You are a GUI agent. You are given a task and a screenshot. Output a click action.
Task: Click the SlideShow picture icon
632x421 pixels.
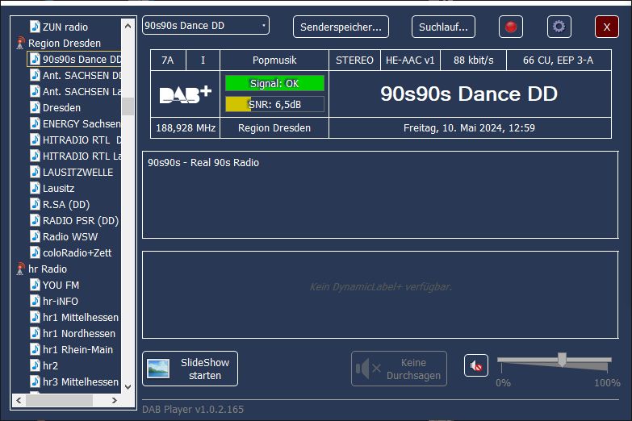coord(158,369)
